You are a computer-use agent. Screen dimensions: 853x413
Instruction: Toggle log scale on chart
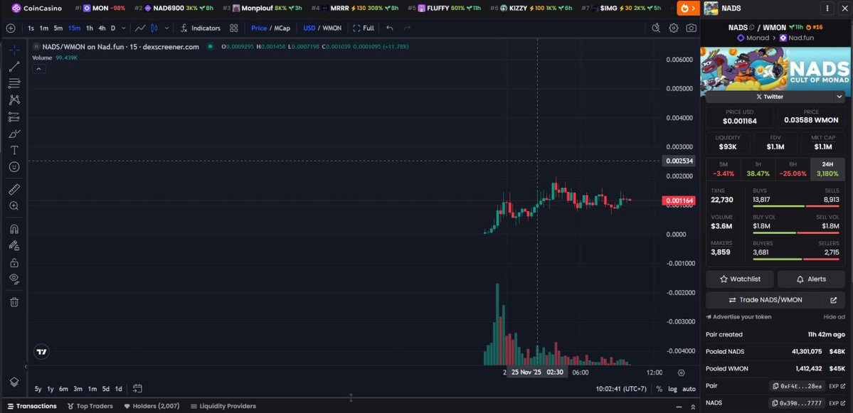pos(673,389)
